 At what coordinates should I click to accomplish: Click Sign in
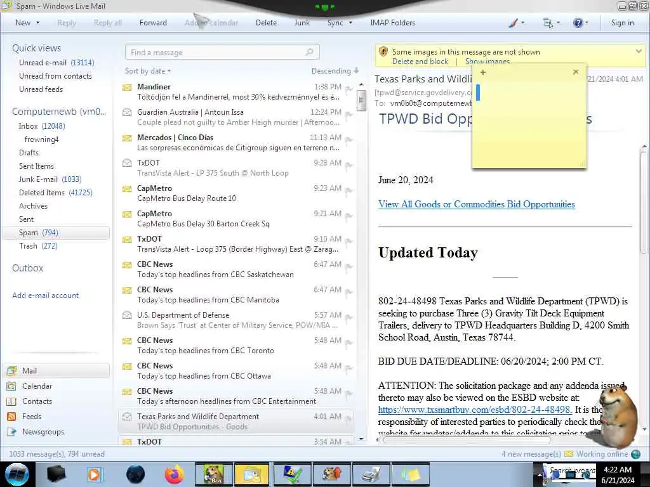(x=622, y=23)
